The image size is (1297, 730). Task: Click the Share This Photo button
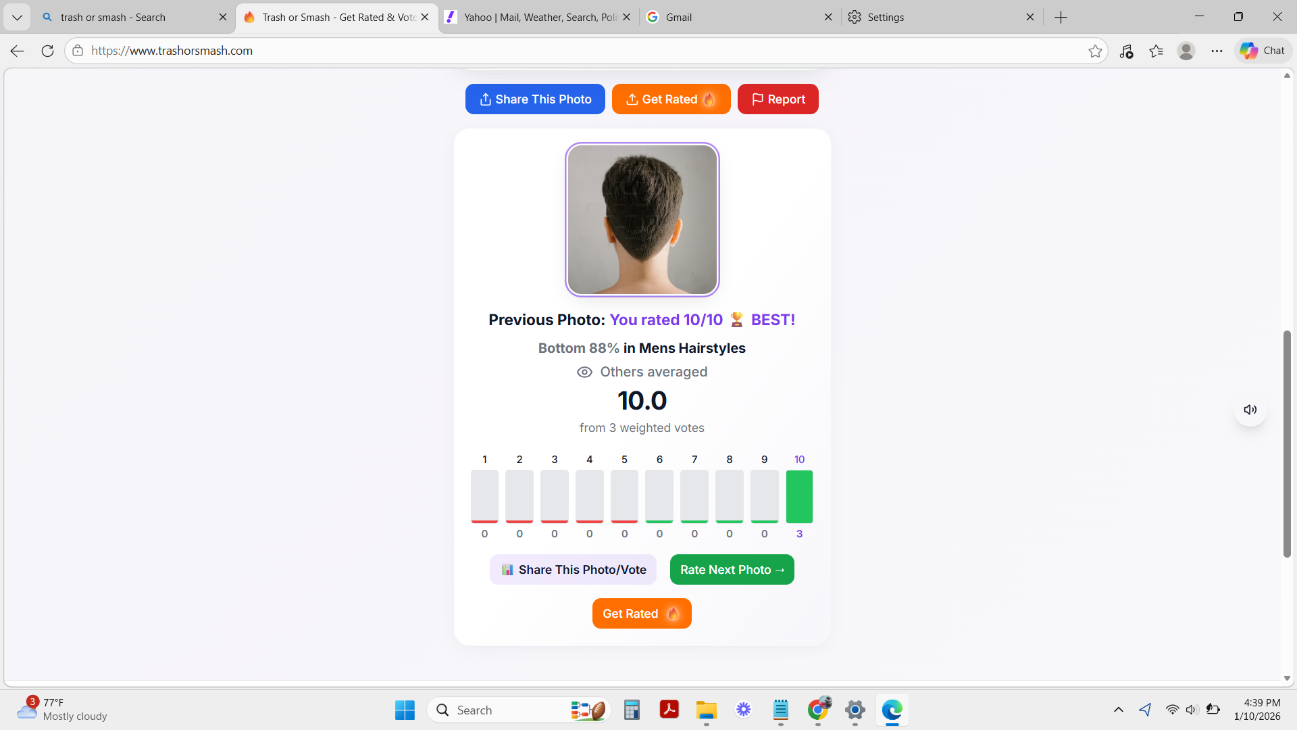(x=535, y=99)
